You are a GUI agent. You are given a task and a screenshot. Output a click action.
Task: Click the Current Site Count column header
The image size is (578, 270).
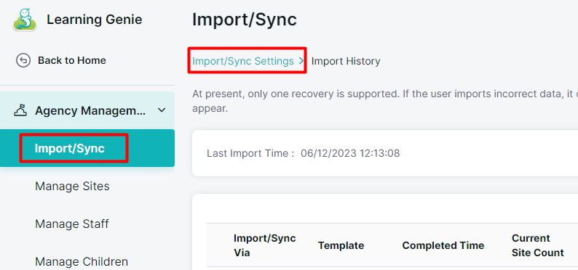pos(538,245)
